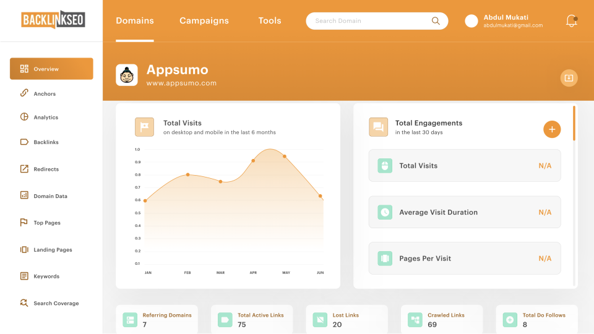Click the engagements panel scrollbar

pyautogui.click(x=574, y=124)
